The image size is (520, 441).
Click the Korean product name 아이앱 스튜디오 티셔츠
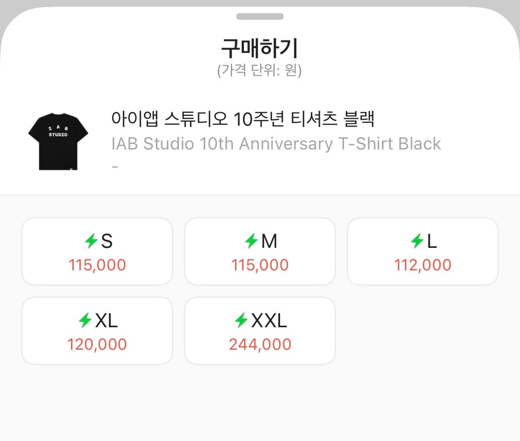pos(244,119)
